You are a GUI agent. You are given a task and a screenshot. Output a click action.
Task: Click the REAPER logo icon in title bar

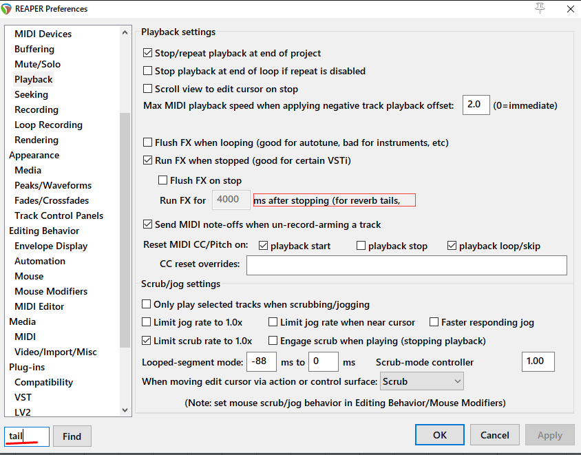pos(6,9)
